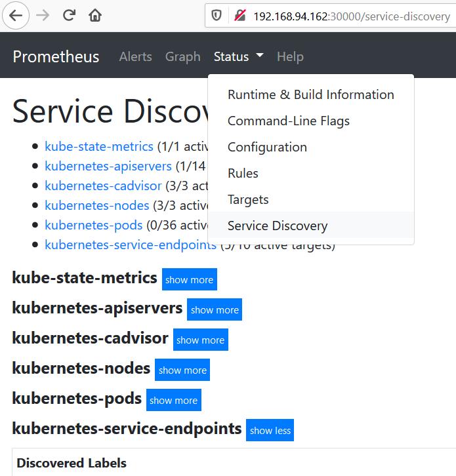
Task: Click the browser back arrow button
Action: (x=16, y=16)
